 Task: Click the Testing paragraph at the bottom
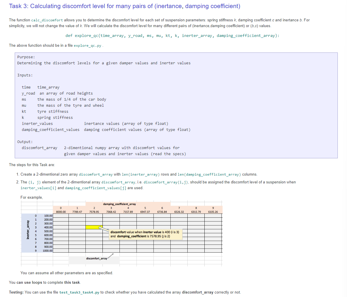click(124, 292)
